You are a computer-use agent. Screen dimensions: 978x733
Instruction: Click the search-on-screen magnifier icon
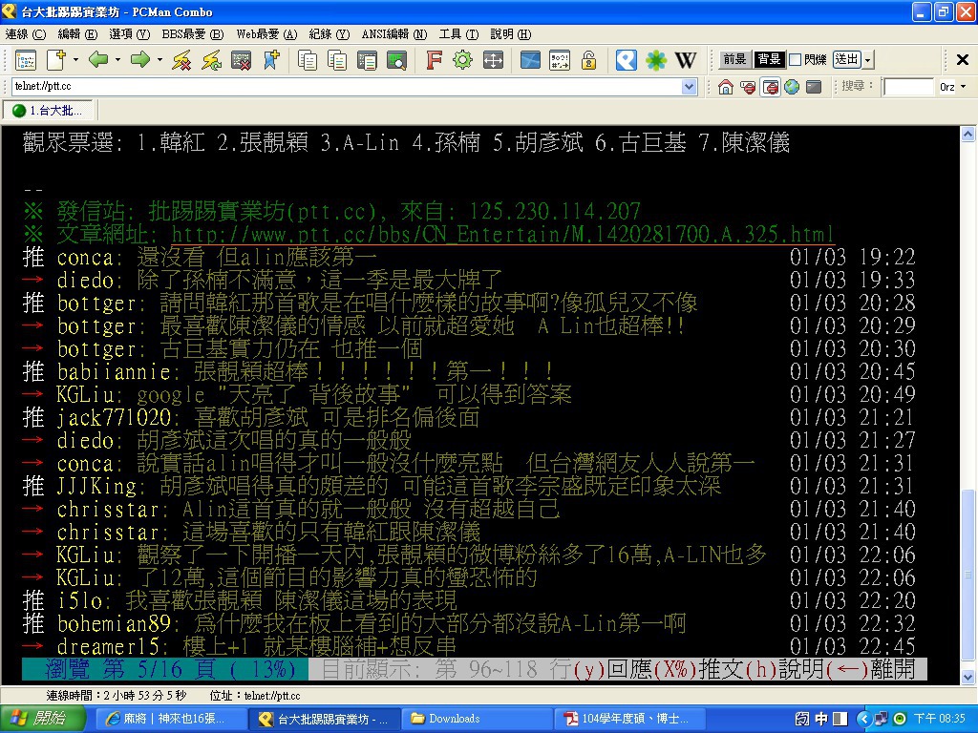(x=396, y=60)
